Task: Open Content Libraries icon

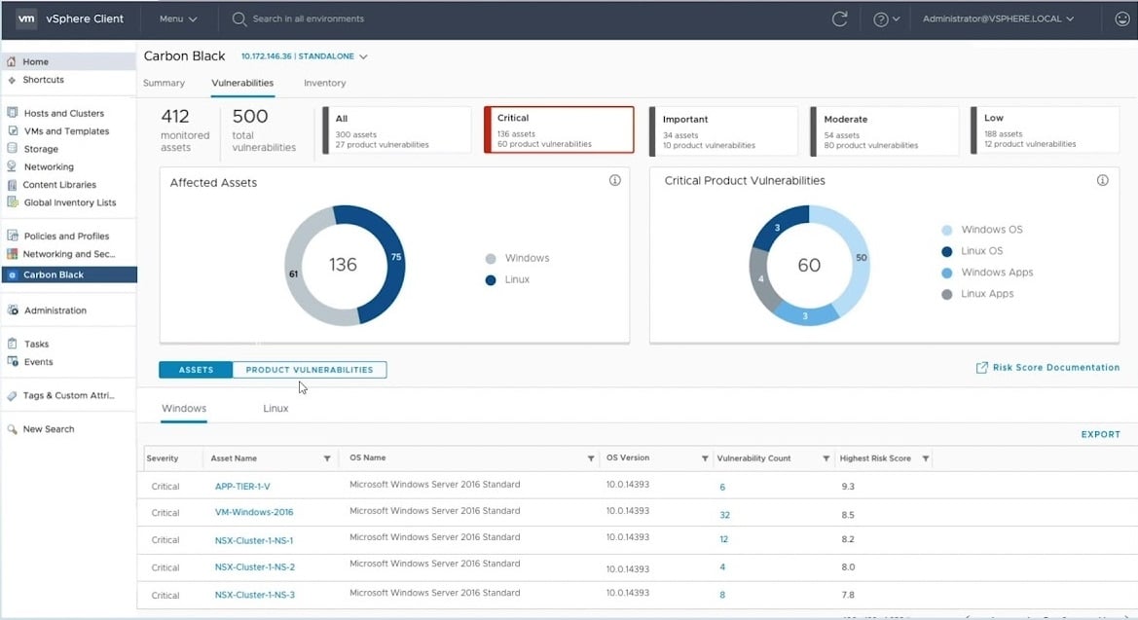Action: (13, 184)
